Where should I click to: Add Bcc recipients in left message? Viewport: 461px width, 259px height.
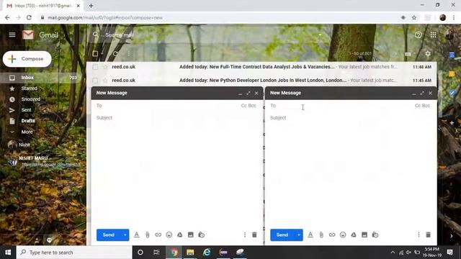click(252, 106)
